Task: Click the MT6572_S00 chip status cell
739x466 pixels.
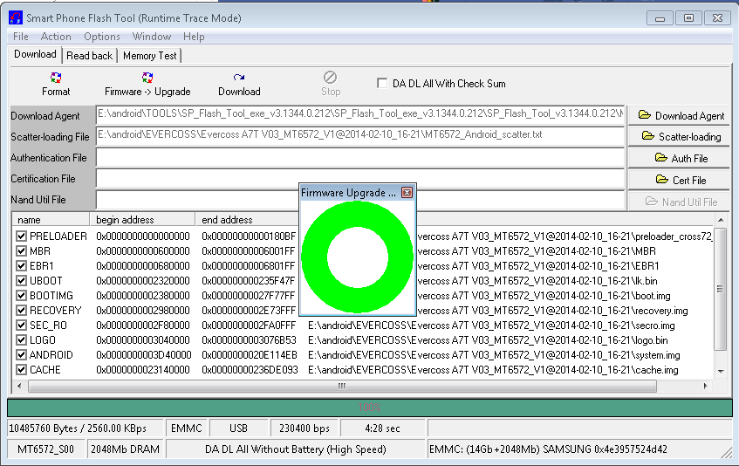Action: (x=45, y=449)
